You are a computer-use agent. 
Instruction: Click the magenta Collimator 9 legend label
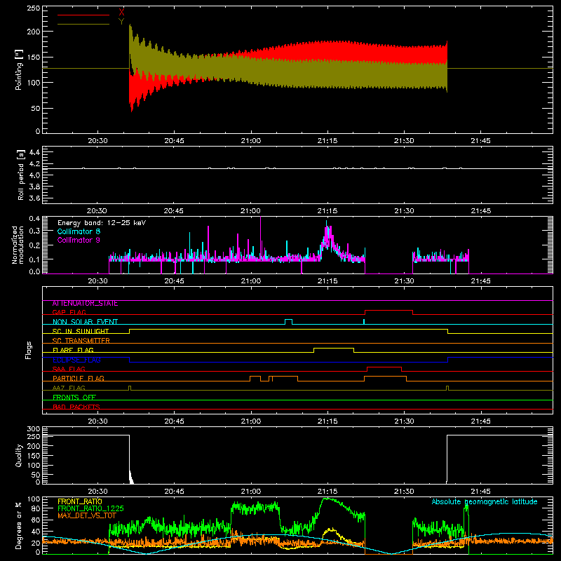tap(79, 240)
